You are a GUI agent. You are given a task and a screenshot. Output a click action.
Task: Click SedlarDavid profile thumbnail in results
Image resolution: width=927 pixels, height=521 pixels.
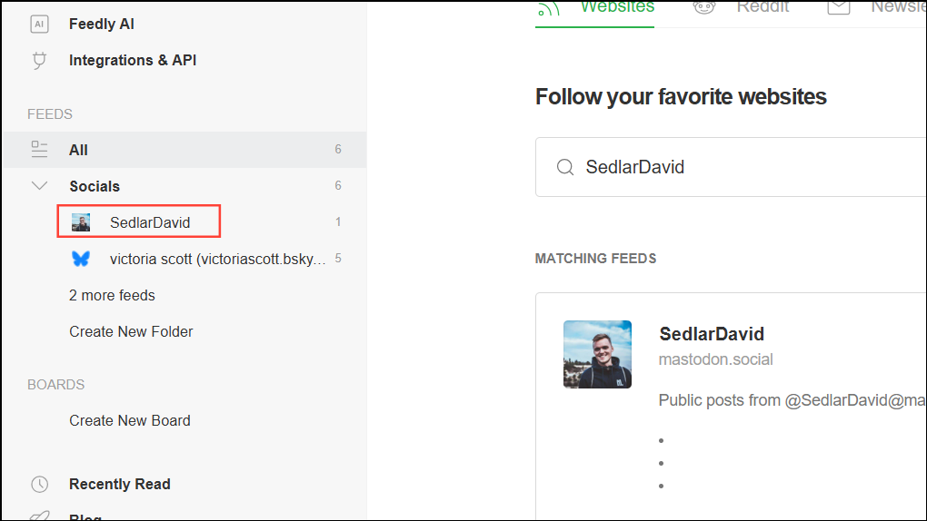tap(597, 354)
